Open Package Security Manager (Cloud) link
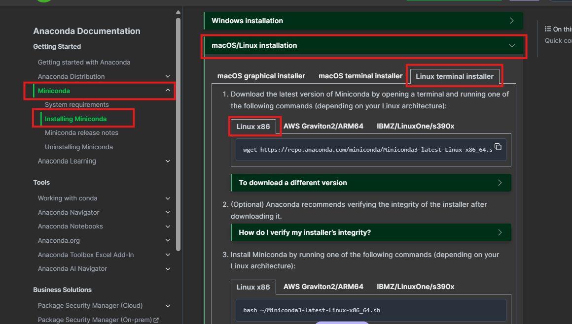 tap(90, 306)
